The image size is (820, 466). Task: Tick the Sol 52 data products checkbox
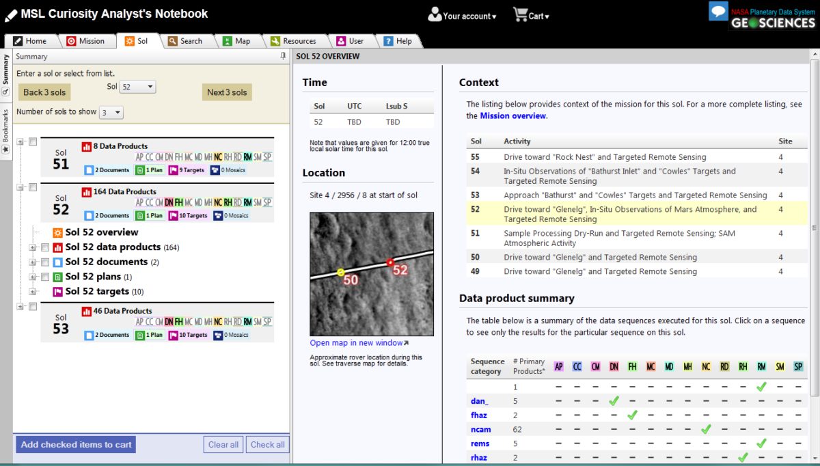45,247
